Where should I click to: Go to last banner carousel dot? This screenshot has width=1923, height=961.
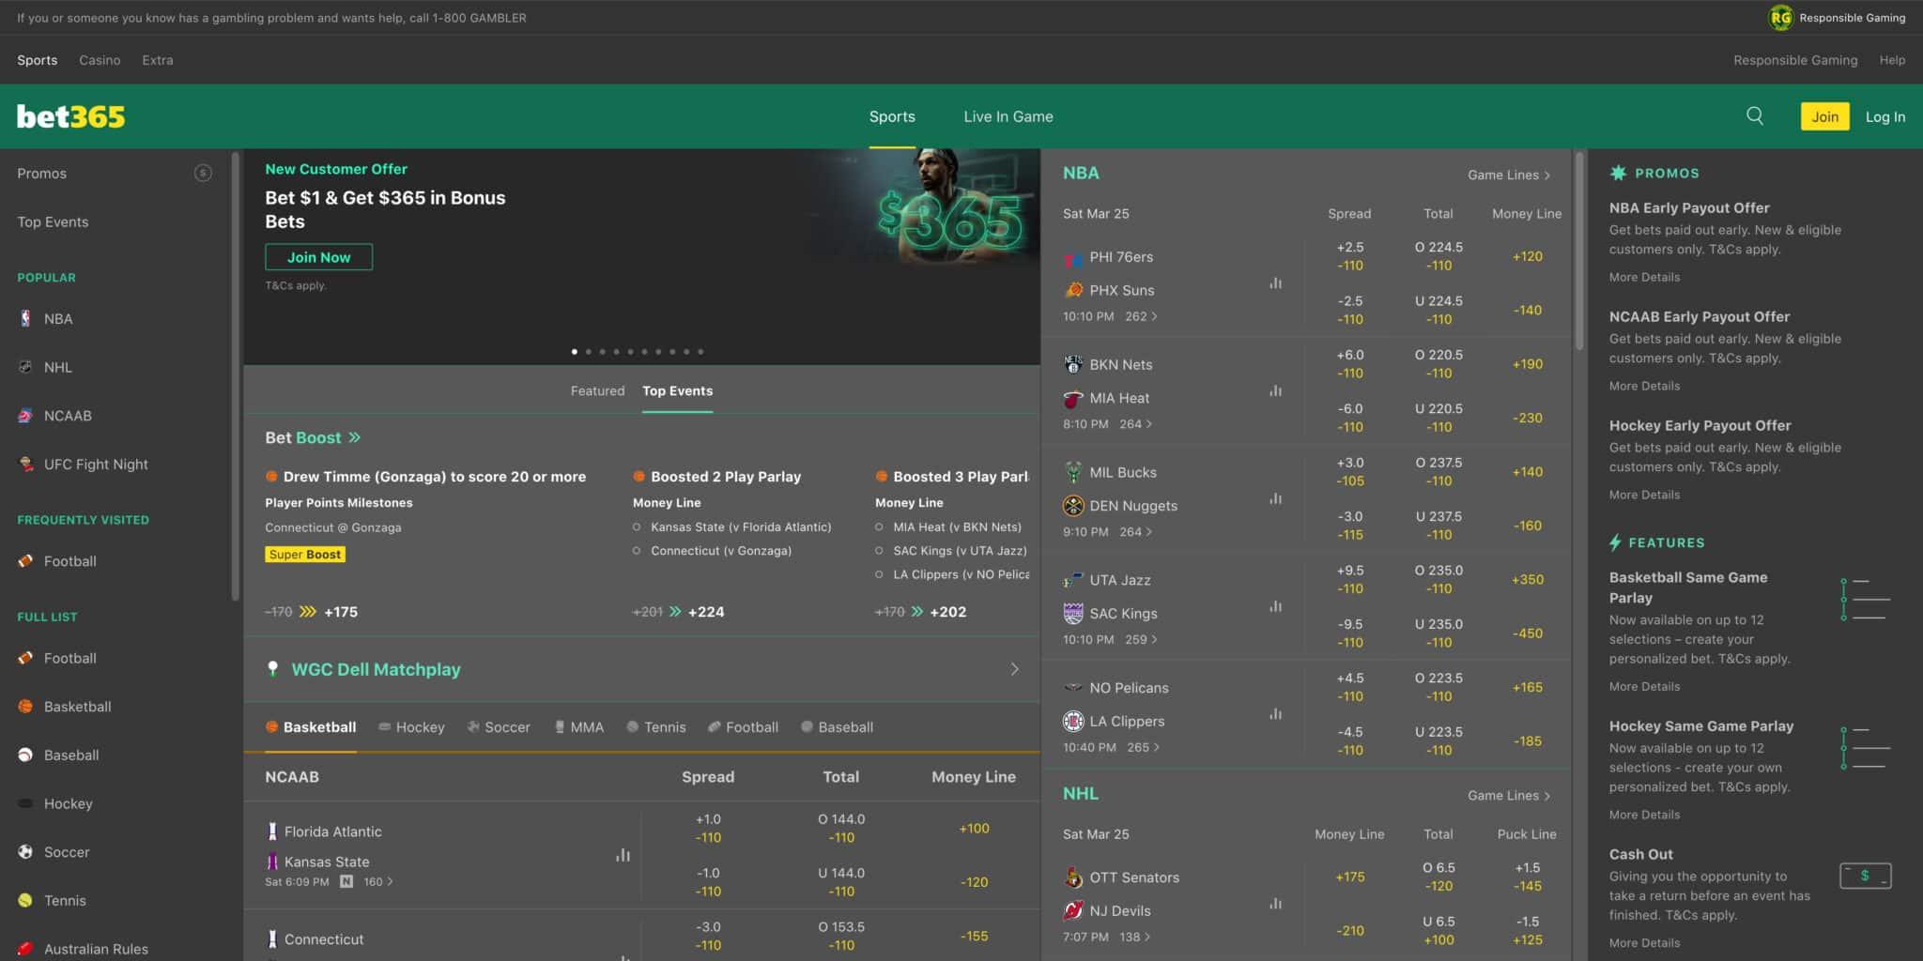click(x=700, y=352)
